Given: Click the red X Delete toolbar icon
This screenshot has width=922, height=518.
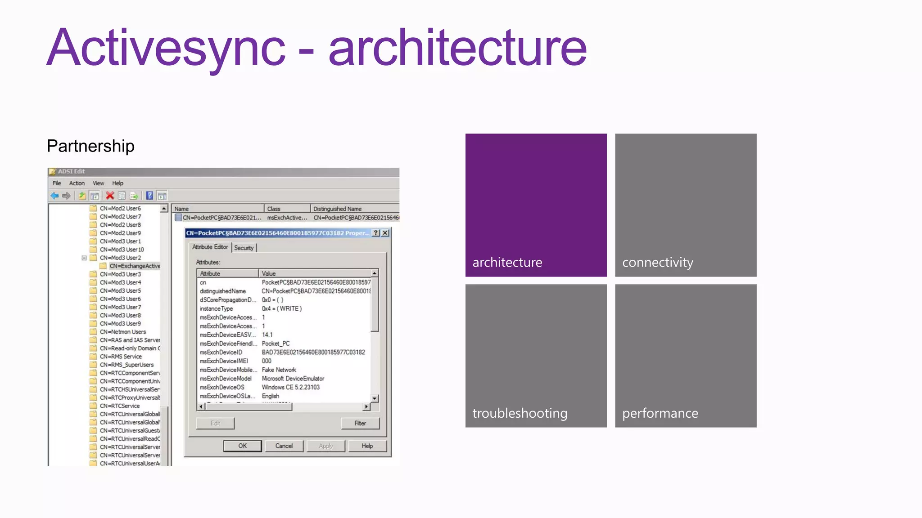Looking at the screenshot, I should click(x=110, y=196).
